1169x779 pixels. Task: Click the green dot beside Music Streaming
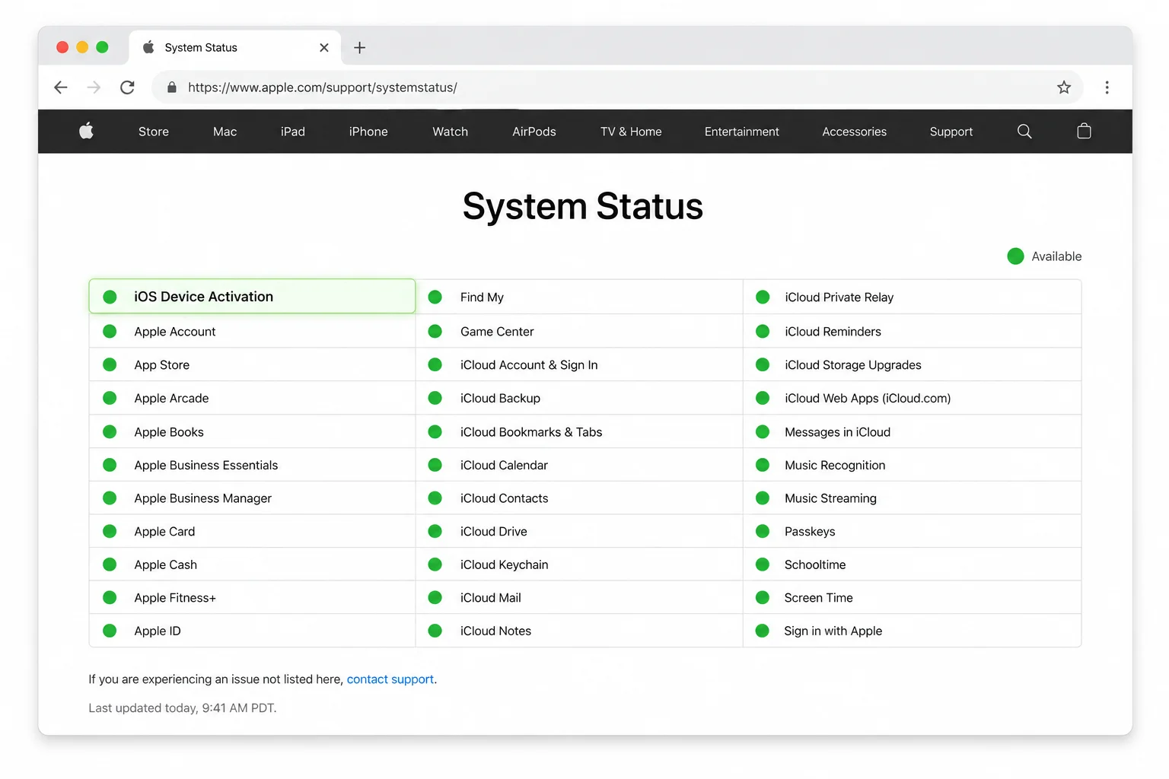763,498
